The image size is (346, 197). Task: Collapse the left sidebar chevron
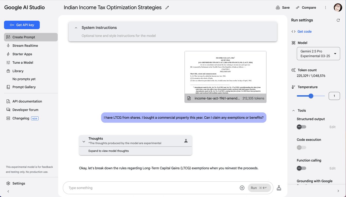coord(8,191)
